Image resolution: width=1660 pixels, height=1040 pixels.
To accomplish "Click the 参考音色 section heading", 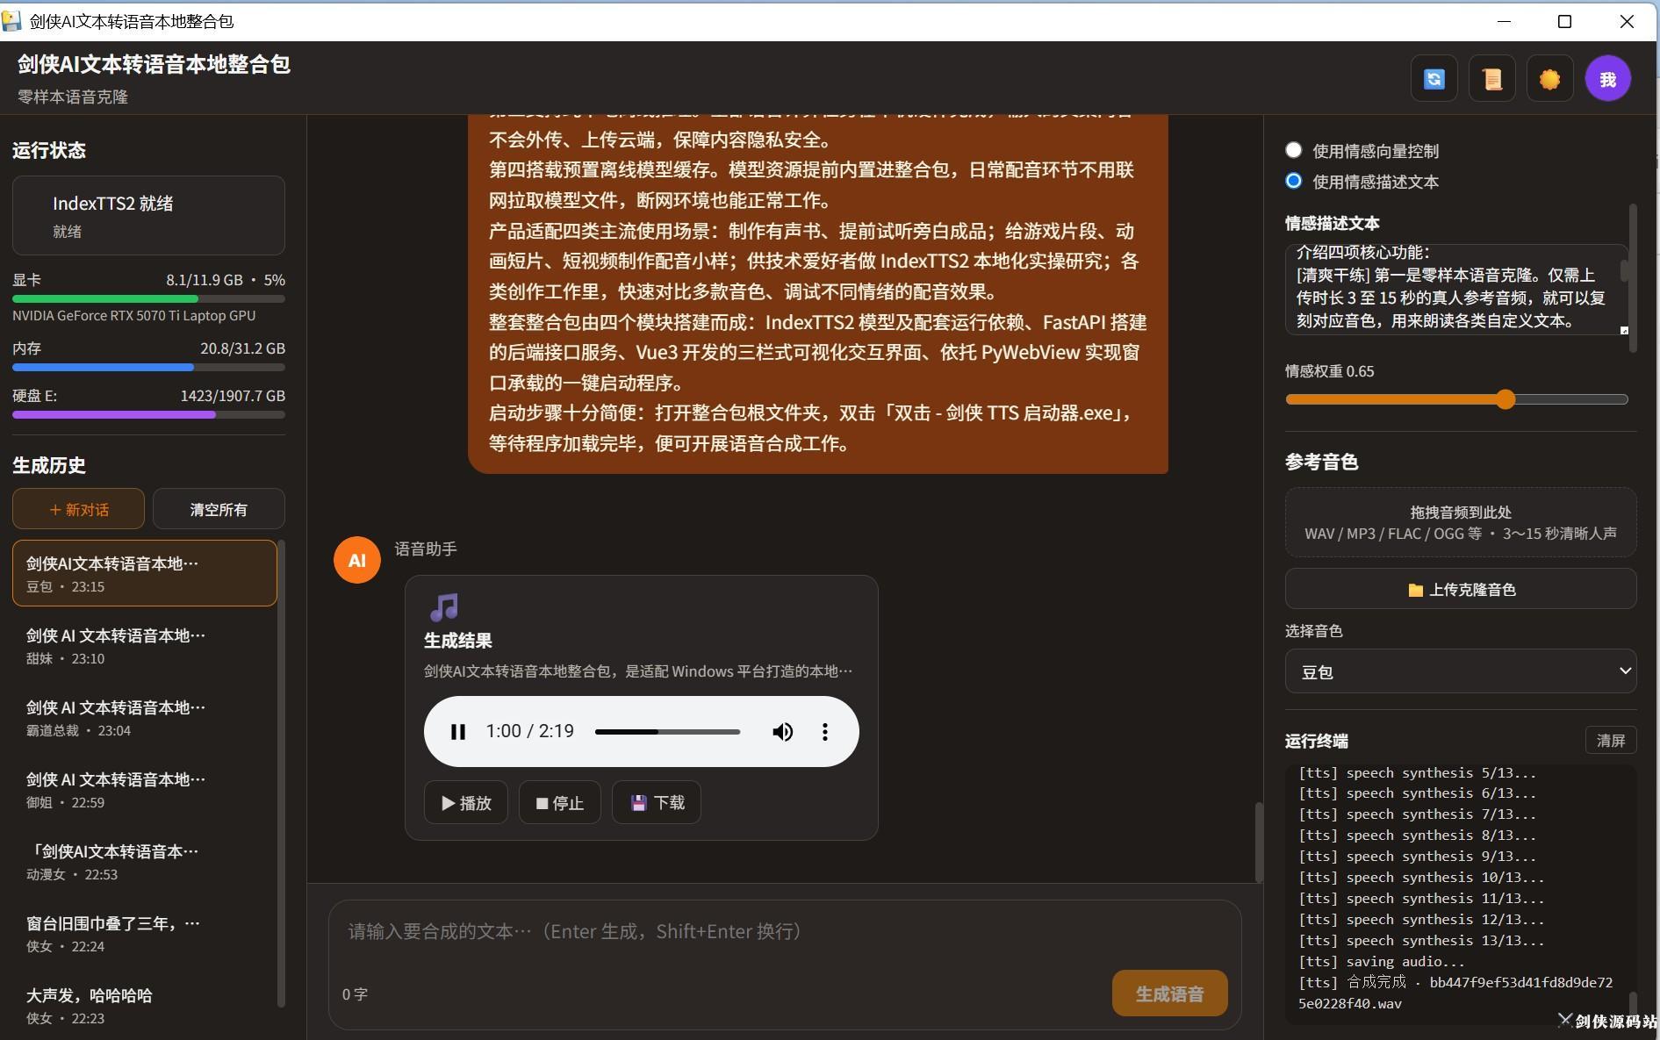I will pos(1321,462).
